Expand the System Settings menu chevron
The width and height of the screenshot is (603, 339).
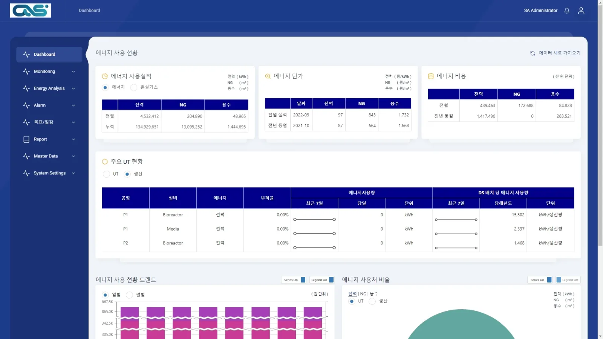click(x=73, y=173)
